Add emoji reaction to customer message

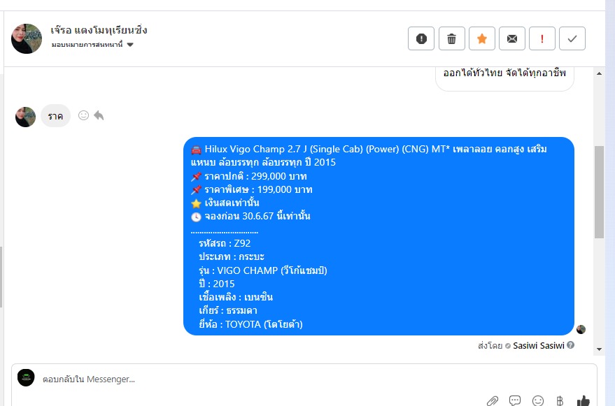[83, 115]
